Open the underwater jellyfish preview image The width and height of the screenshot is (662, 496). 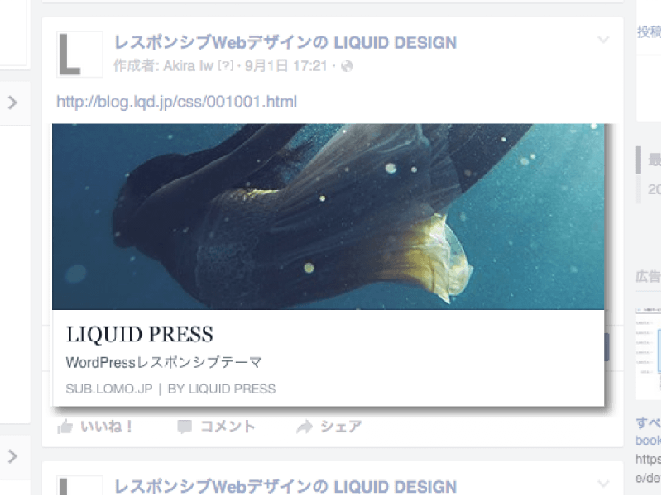coord(328,217)
